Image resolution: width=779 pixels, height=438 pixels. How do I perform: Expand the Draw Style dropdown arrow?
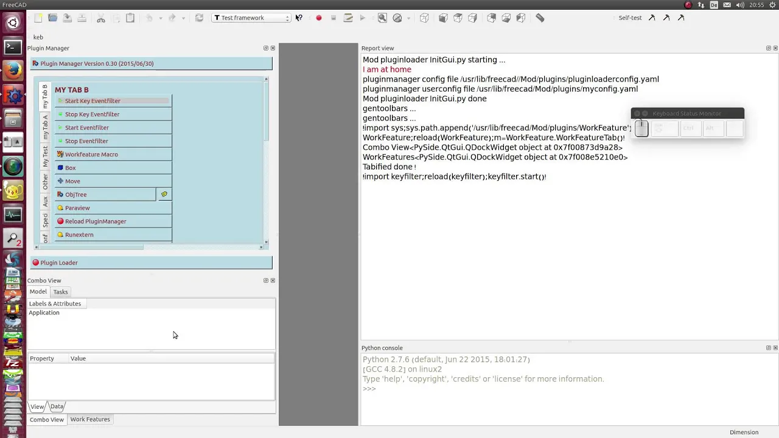click(408, 18)
